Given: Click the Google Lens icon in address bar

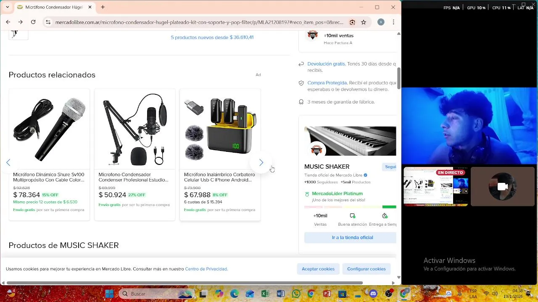Looking at the screenshot, I should click(x=352, y=22).
